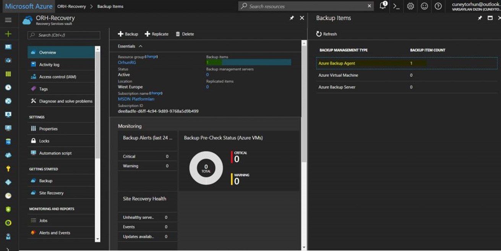
Task: Select the Azure Backup Server row
Action: [x=407, y=87]
